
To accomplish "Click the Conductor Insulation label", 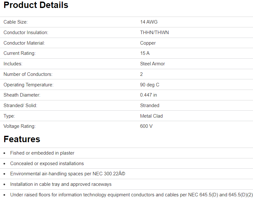I will [26, 33].
